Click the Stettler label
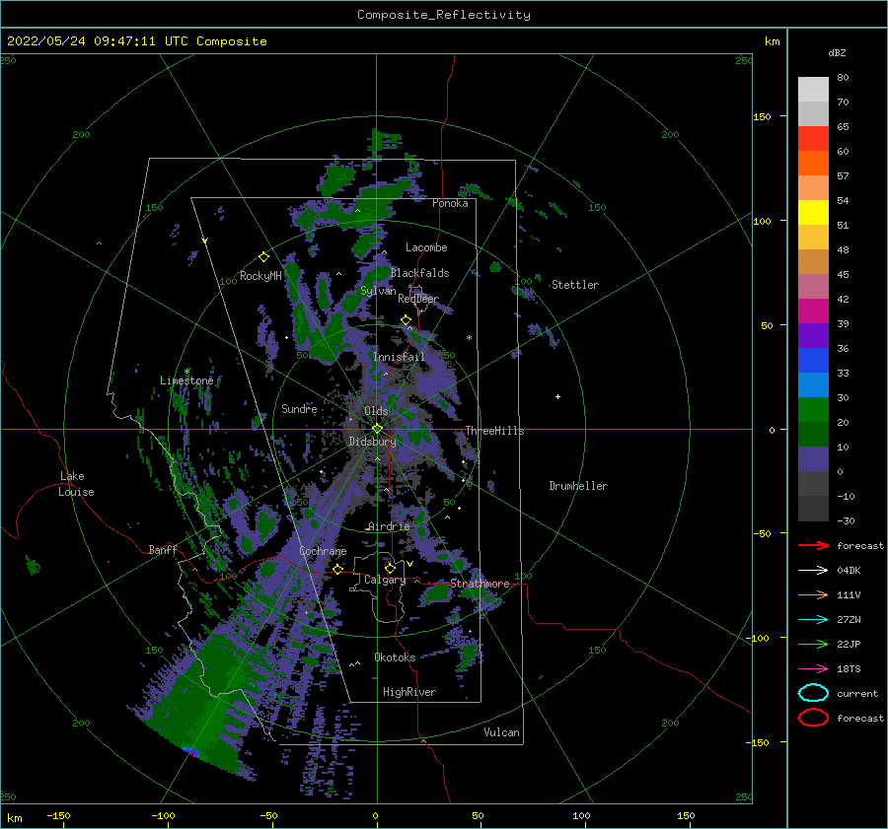The height and width of the screenshot is (829, 888). pos(575,285)
